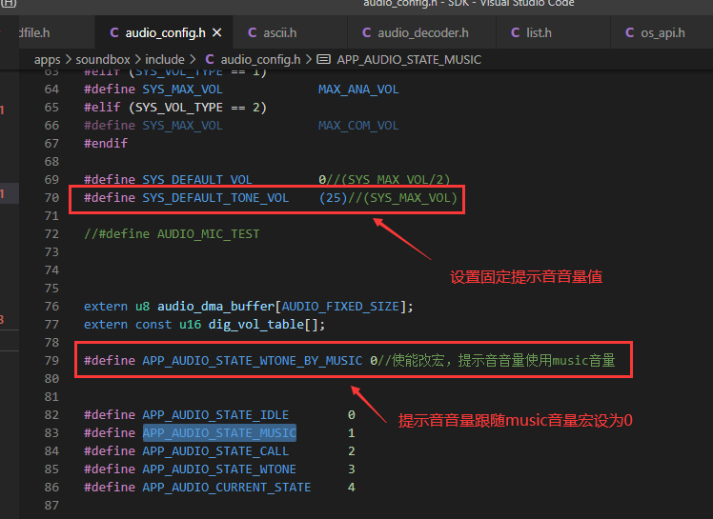Click the C file icon on ascii.h tab

tap(252, 32)
